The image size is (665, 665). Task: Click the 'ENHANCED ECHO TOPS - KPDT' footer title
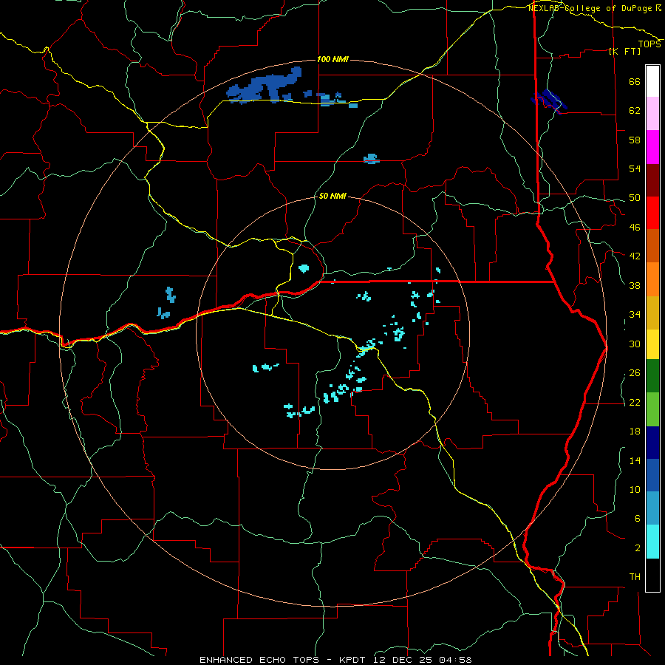tap(281, 660)
